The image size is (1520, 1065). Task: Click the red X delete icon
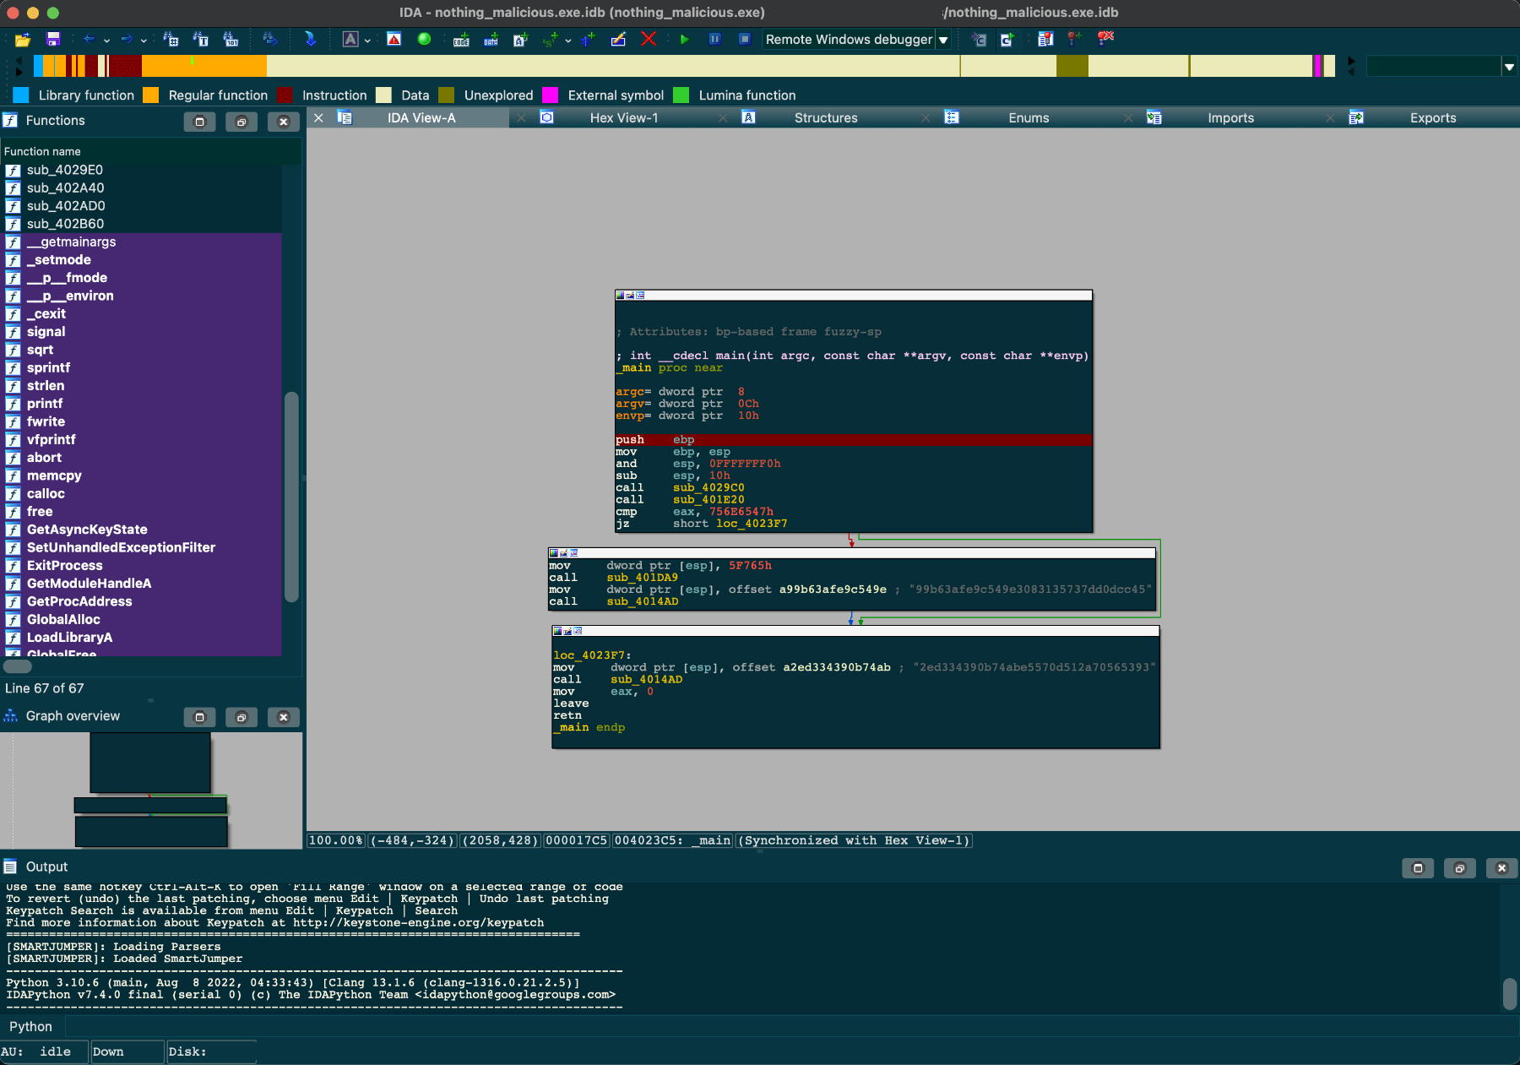[x=649, y=40]
